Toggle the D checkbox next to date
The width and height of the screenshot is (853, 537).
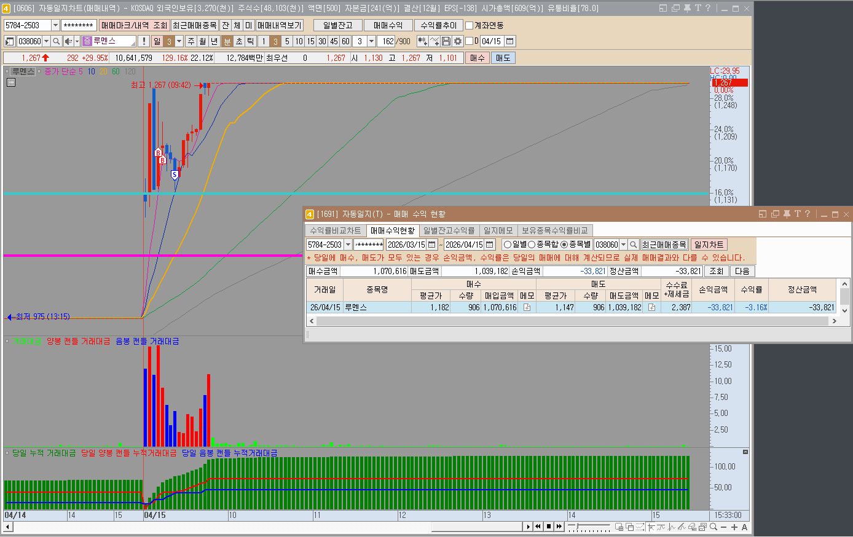(x=470, y=41)
